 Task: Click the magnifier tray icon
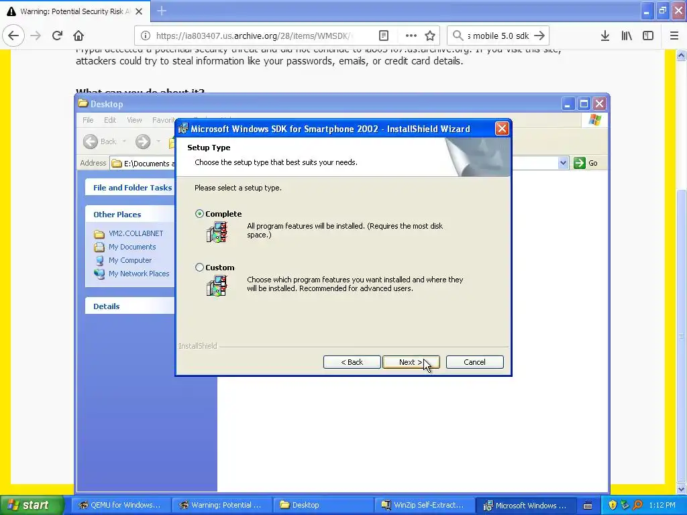(x=637, y=505)
